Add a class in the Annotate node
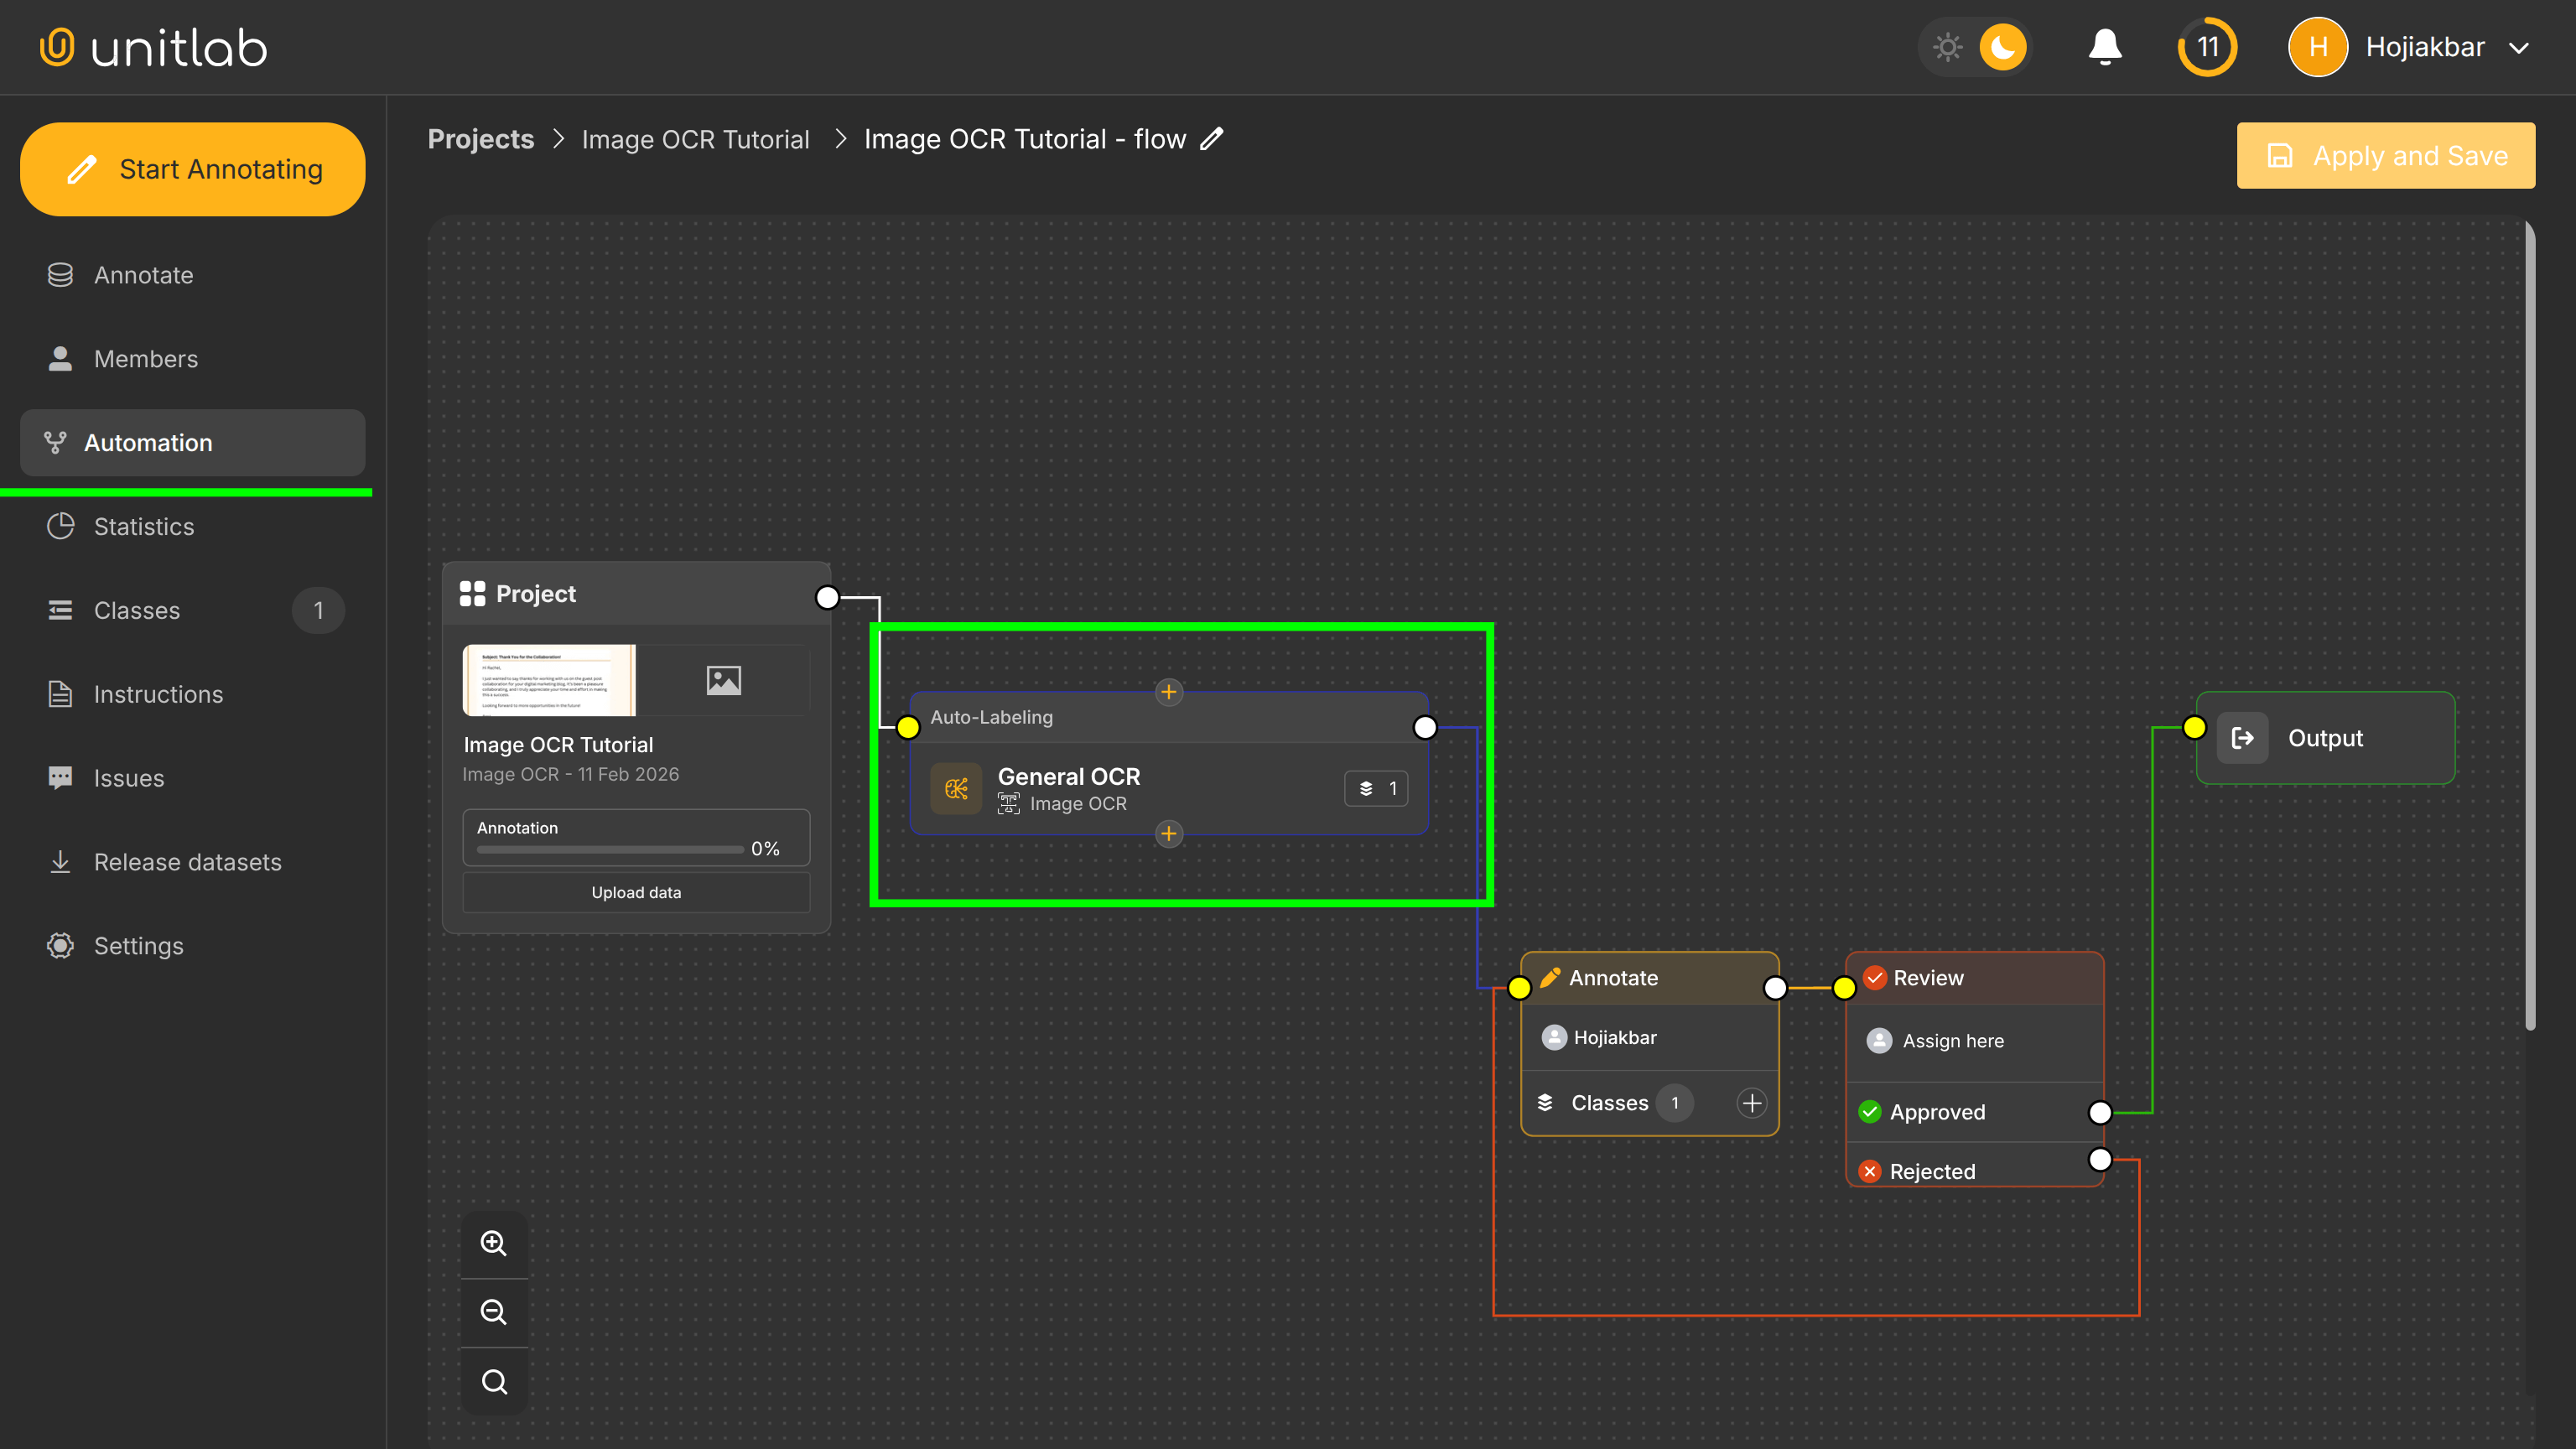The image size is (2576, 1449). 1751,1103
